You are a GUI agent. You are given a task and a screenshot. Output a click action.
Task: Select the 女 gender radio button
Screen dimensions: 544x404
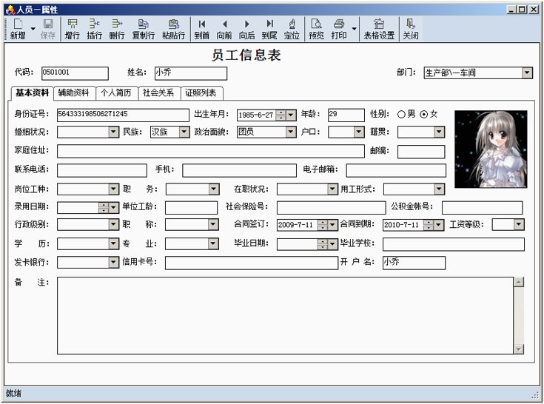[x=424, y=115]
